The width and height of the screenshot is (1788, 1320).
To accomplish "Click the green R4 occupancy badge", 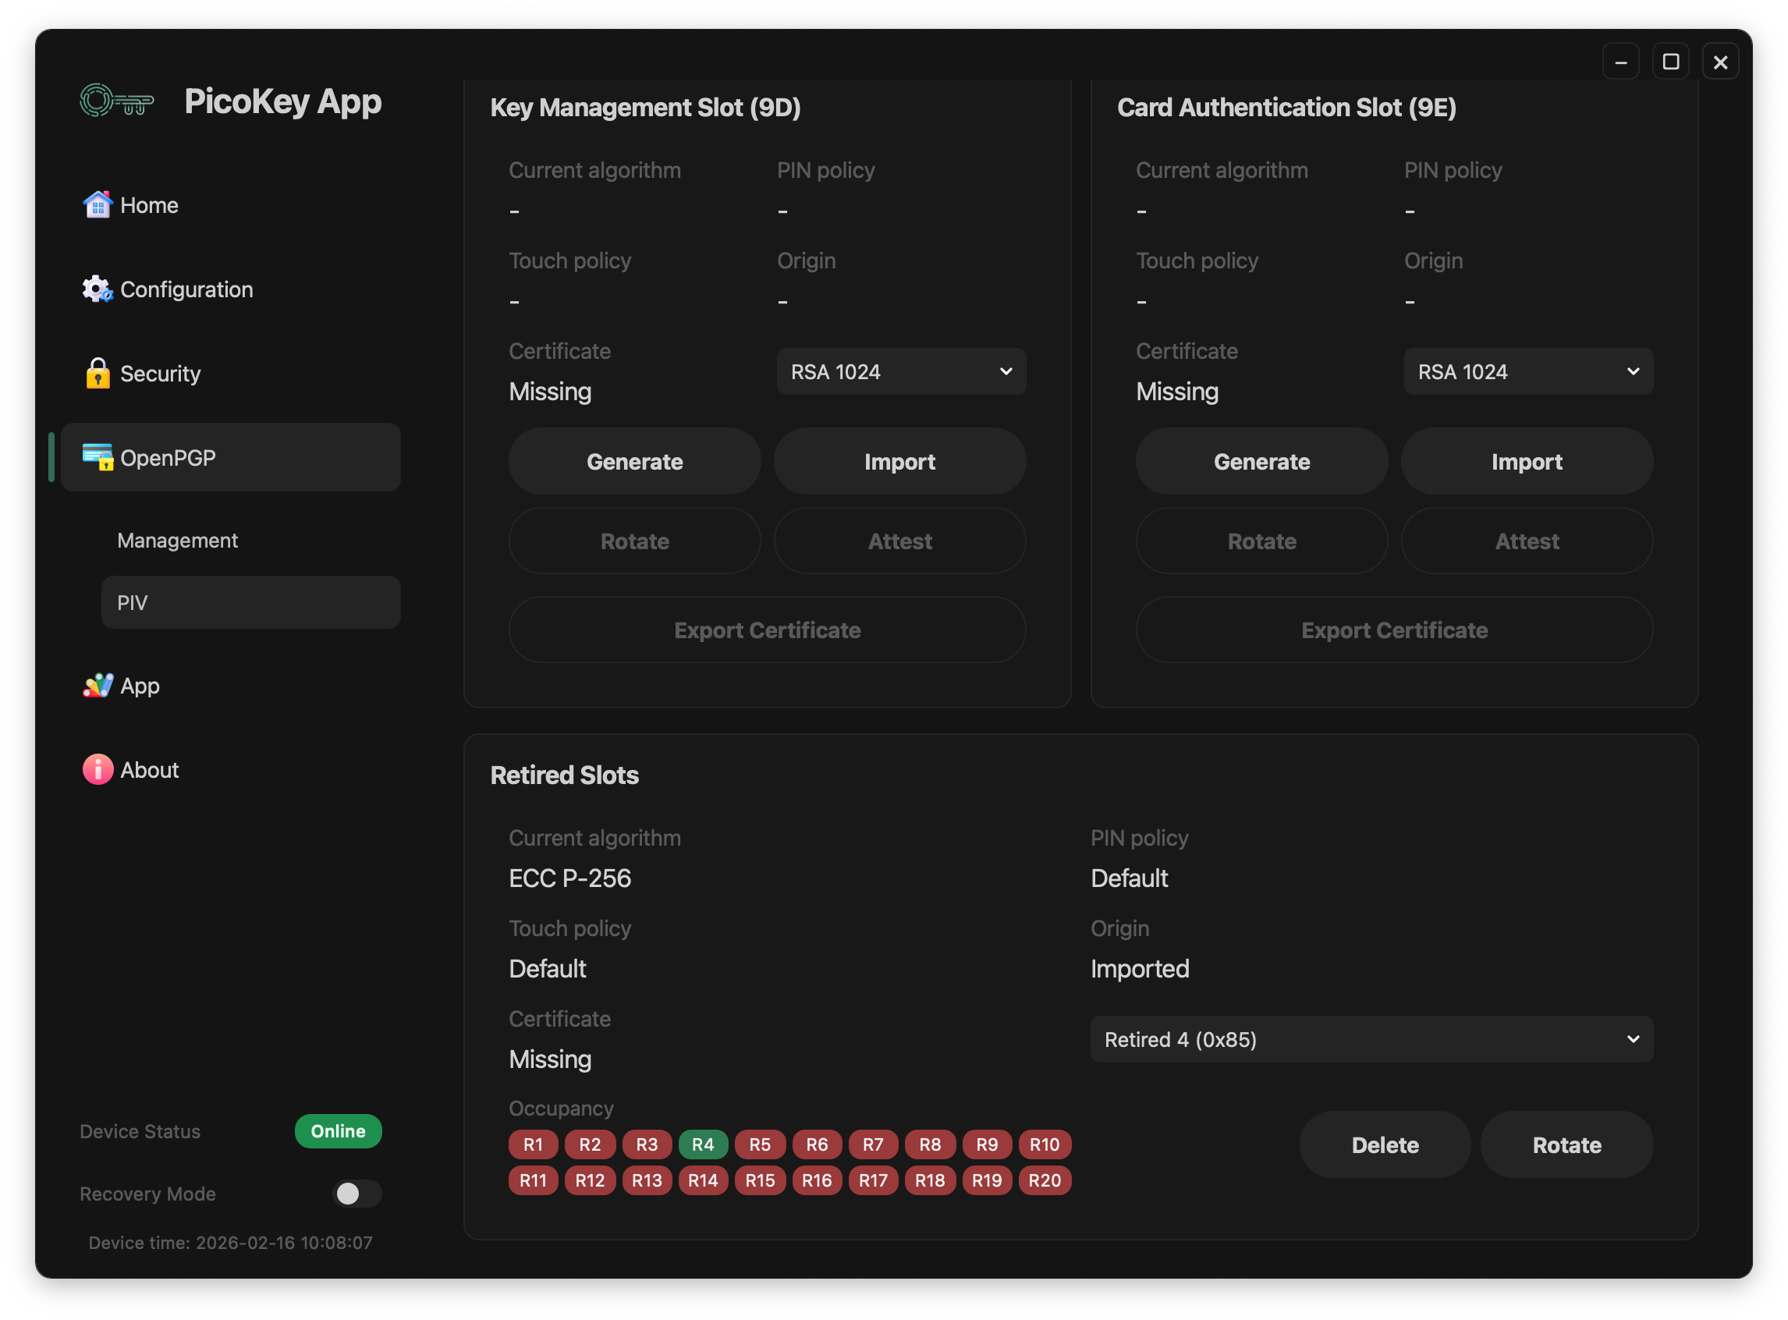I will [702, 1144].
